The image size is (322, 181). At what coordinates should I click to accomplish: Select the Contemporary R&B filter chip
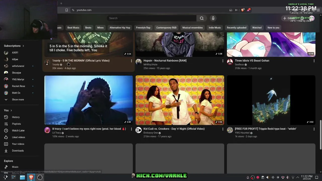[166, 28]
